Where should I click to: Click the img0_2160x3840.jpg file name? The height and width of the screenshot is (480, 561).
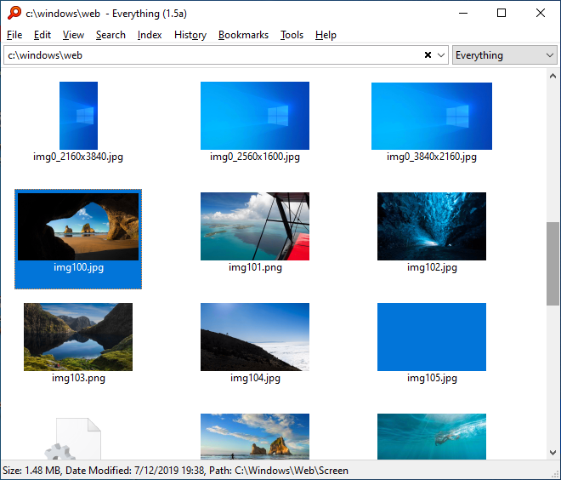78,157
